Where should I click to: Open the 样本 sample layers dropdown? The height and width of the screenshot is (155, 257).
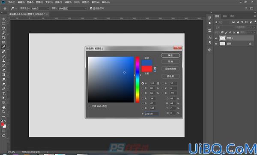coord(72,9)
